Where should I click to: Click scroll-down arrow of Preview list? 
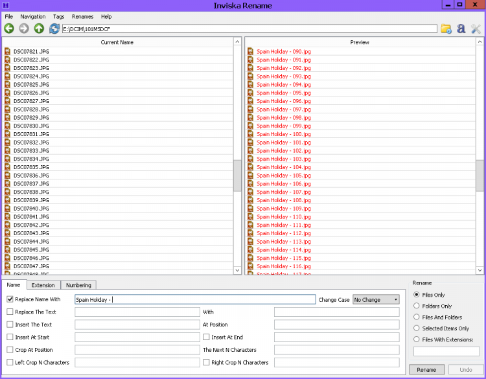pos(480,270)
